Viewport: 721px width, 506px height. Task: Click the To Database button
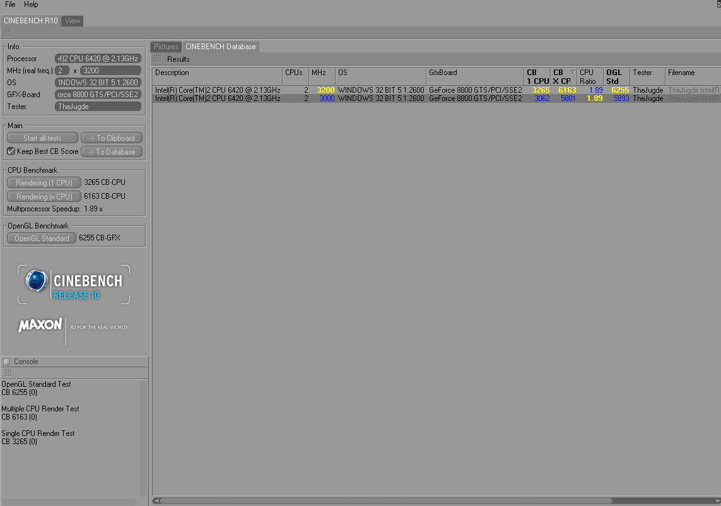(112, 152)
